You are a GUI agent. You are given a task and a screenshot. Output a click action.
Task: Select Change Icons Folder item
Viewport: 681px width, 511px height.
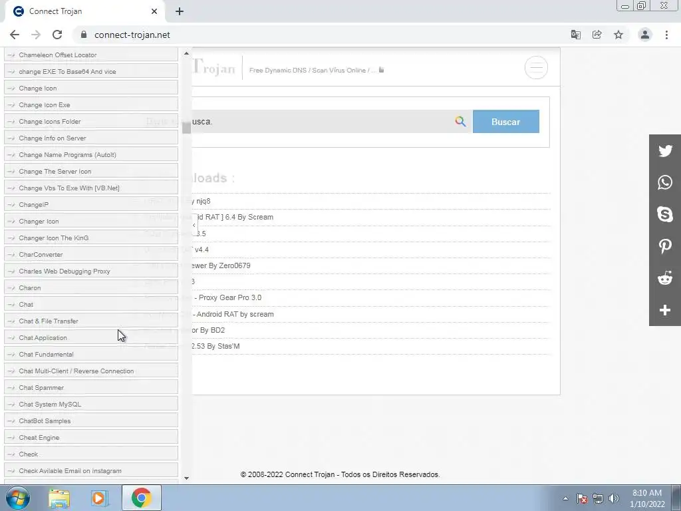pyautogui.click(x=90, y=121)
